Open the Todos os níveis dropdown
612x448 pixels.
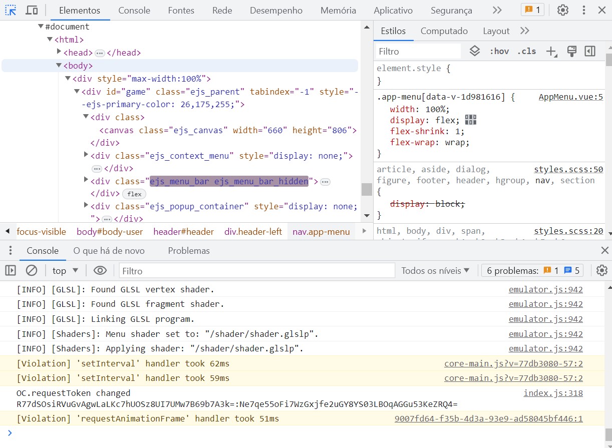click(x=435, y=270)
